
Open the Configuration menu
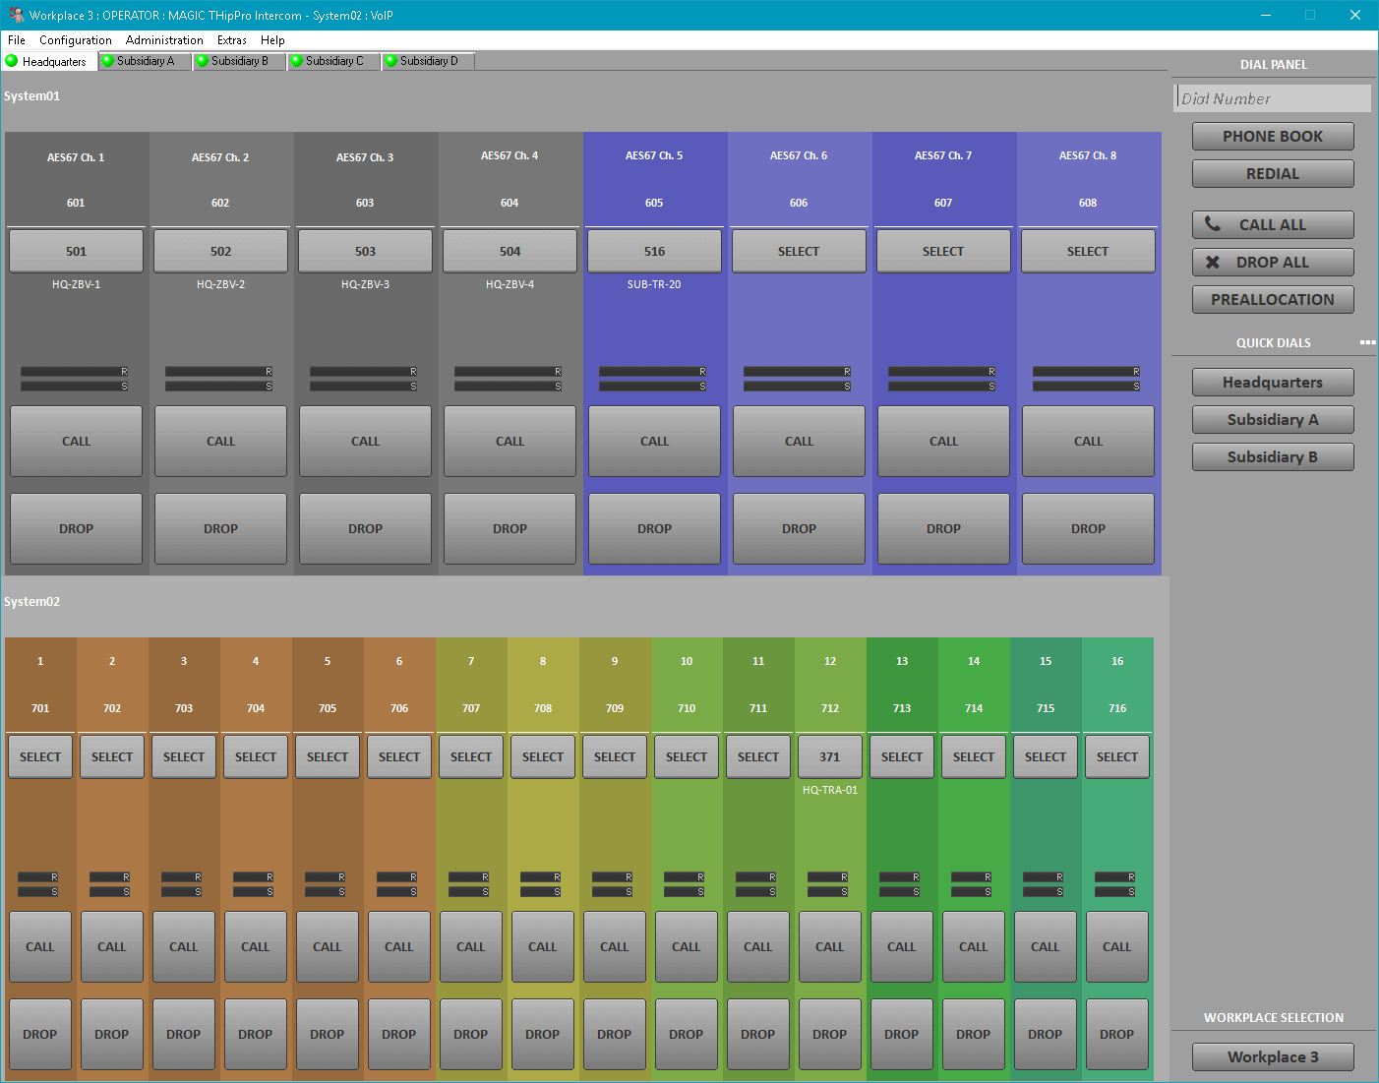tap(75, 40)
